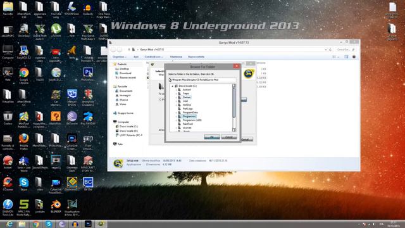This screenshot has width=405, height=228.
Task: Open the uTorrent desktop shortcut
Action: click(56, 30)
